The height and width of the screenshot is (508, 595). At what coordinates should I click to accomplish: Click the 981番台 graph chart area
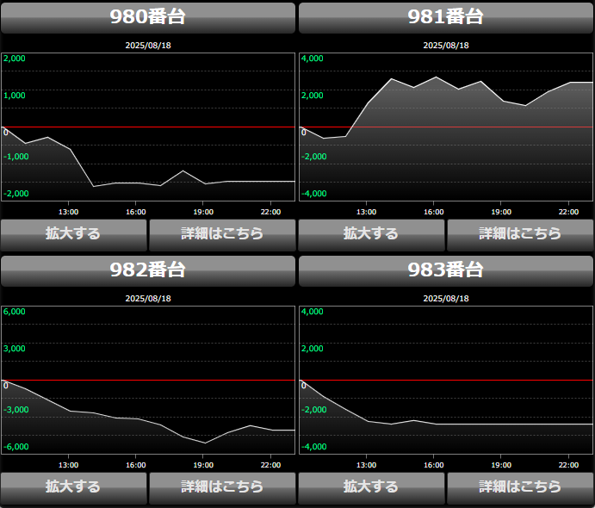coord(446,127)
